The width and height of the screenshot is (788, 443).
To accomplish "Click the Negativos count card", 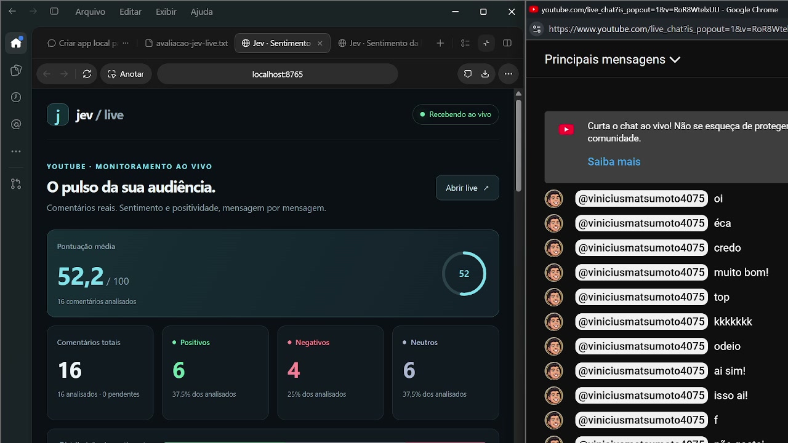I will tap(331, 373).
